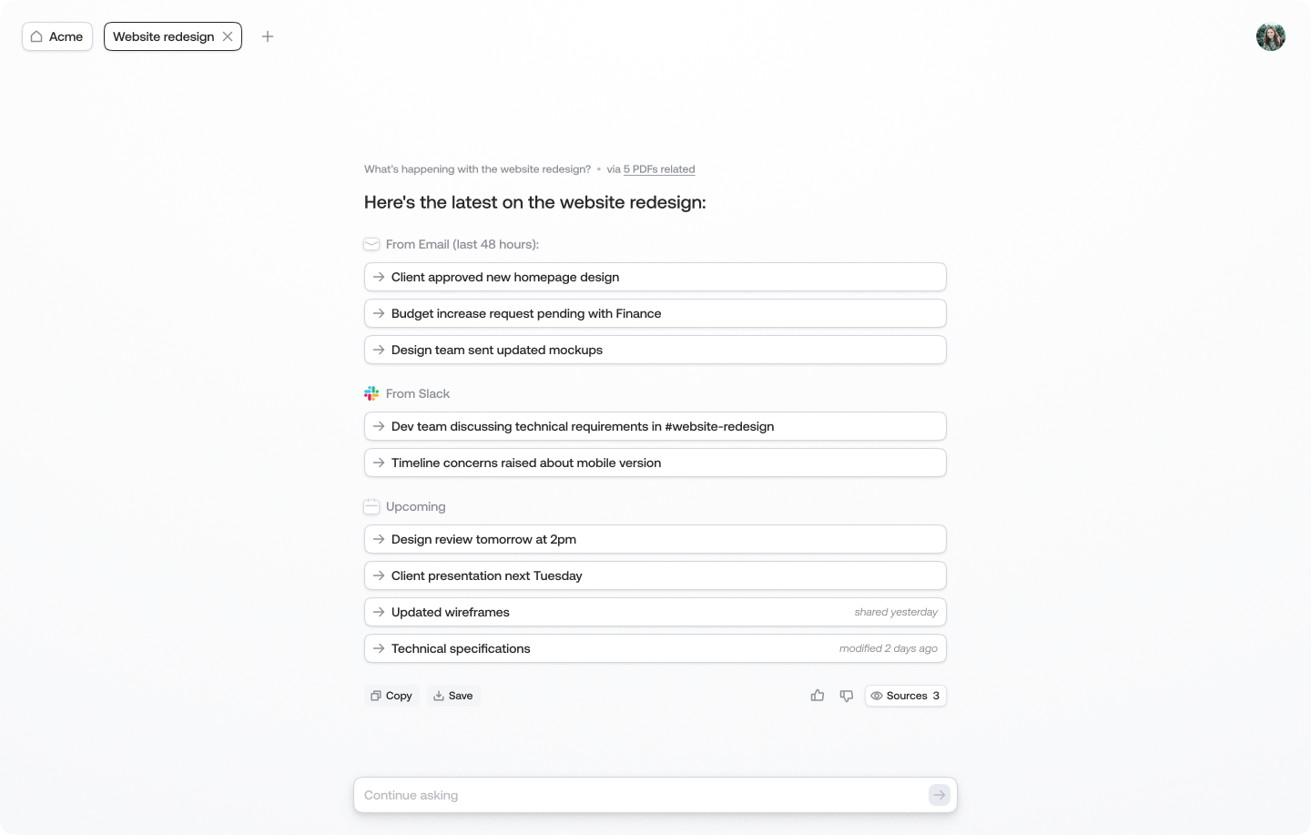1311x835 pixels.
Task: Click the Upcoming calendar icon
Action: point(371,506)
